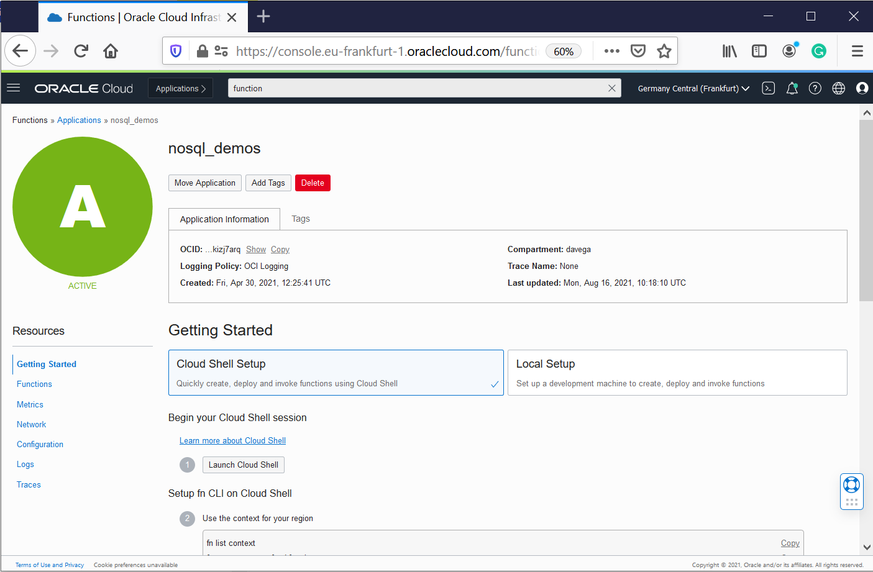Go back with the browser back arrow

pos(20,51)
